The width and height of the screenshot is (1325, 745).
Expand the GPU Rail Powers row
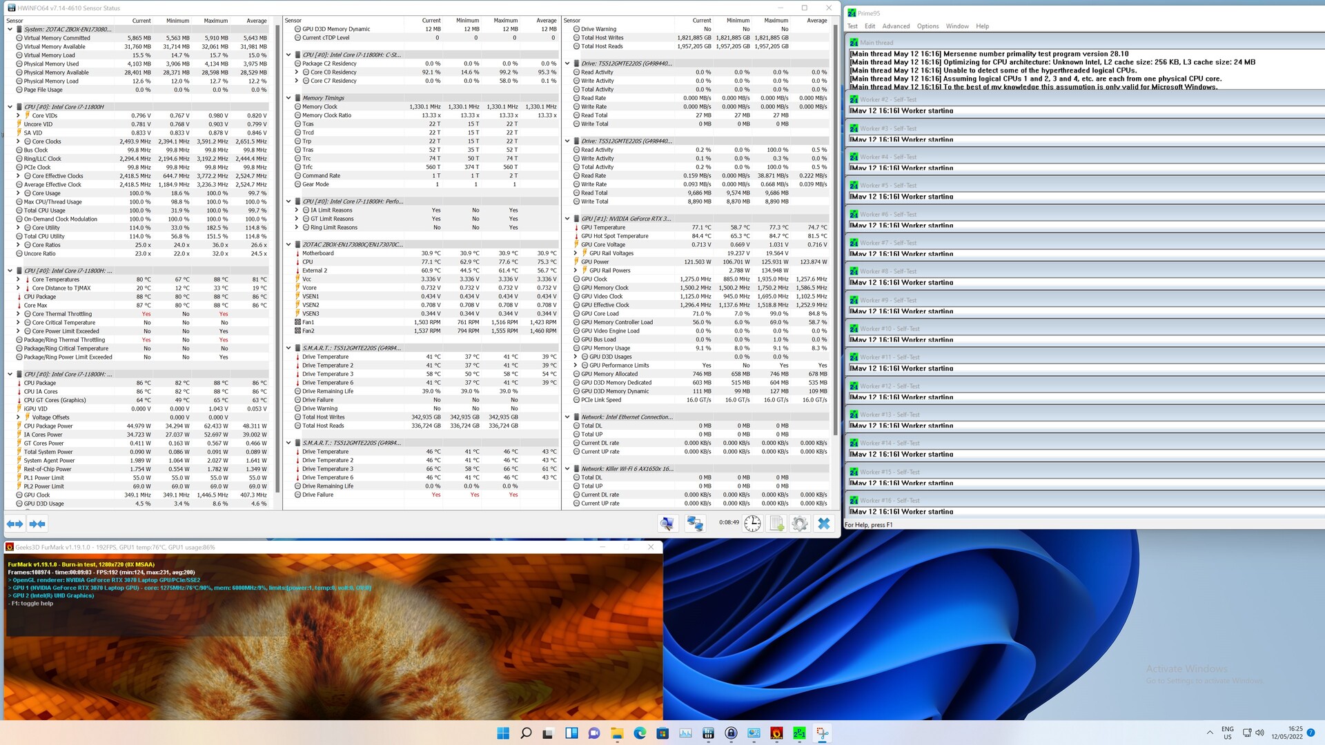[x=576, y=270]
